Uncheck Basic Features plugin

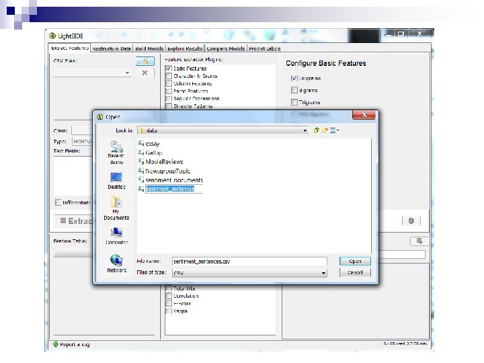tap(169, 68)
